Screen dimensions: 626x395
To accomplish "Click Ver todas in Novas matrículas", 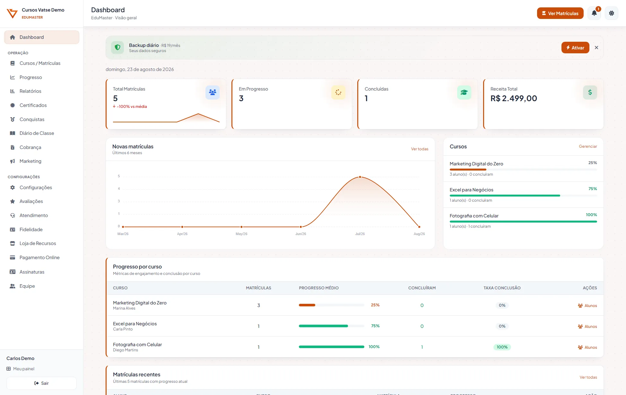I will point(420,149).
